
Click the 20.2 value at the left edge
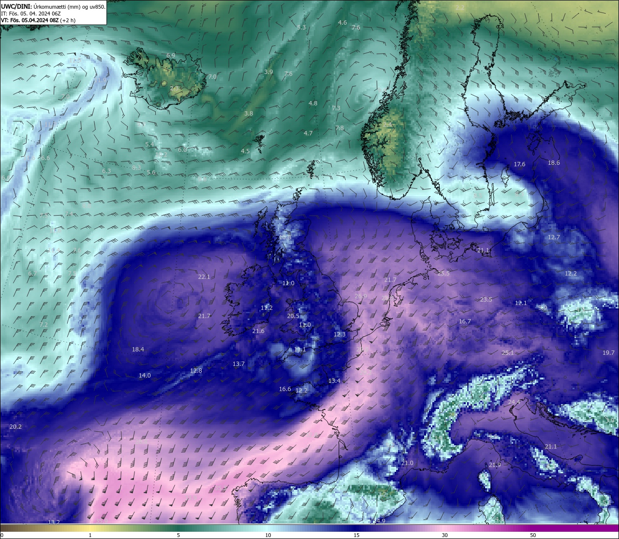[x=15, y=427]
